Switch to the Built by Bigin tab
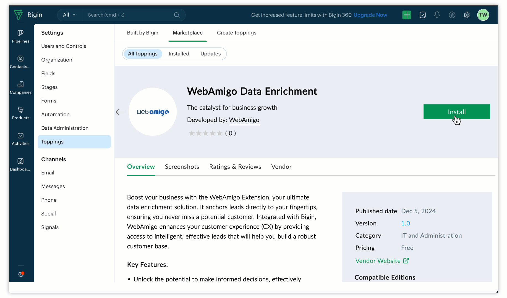 coord(143,33)
